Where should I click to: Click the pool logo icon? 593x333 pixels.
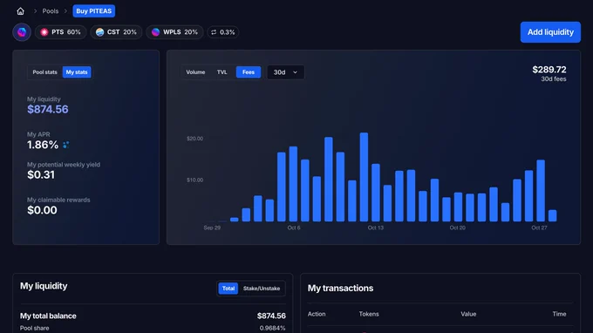point(22,32)
